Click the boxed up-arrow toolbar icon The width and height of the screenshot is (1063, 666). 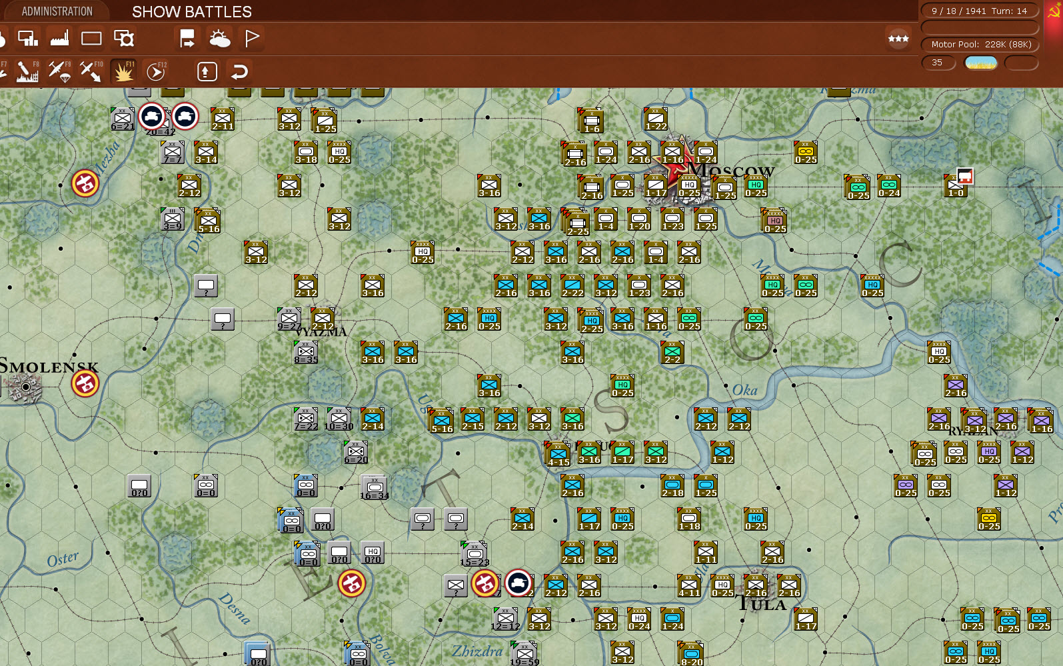pos(207,71)
